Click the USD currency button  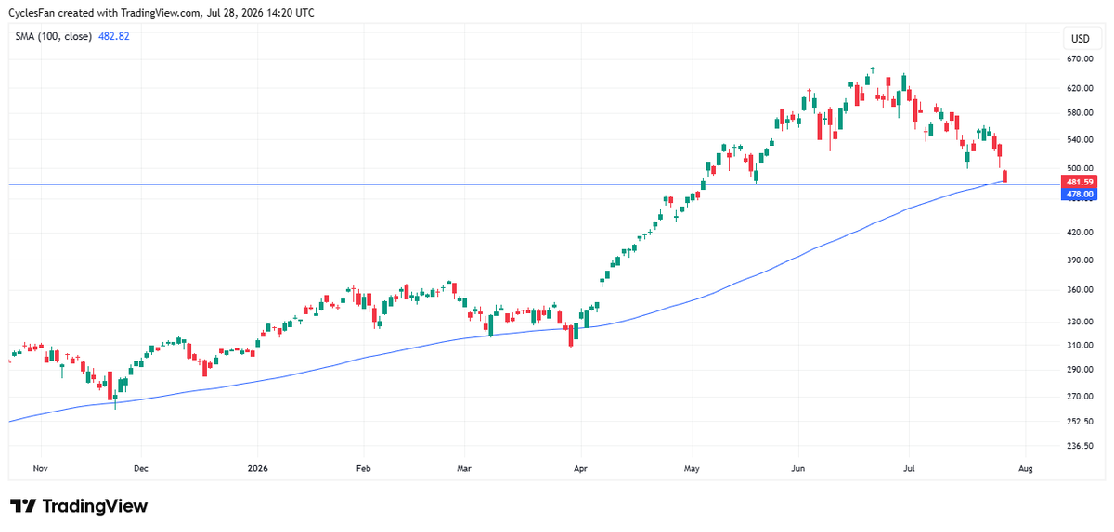pyautogui.click(x=1081, y=39)
